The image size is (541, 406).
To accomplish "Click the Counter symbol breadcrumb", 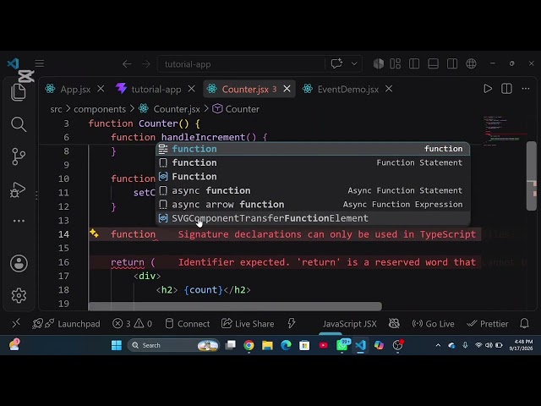I will click(x=243, y=109).
